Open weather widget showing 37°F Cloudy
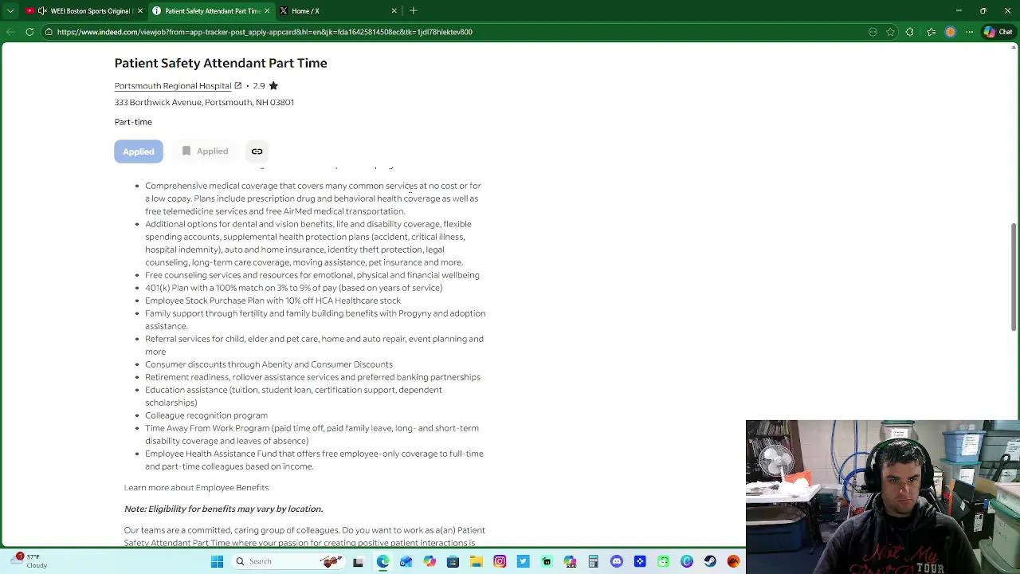1020x574 pixels. click(x=32, y=561)
